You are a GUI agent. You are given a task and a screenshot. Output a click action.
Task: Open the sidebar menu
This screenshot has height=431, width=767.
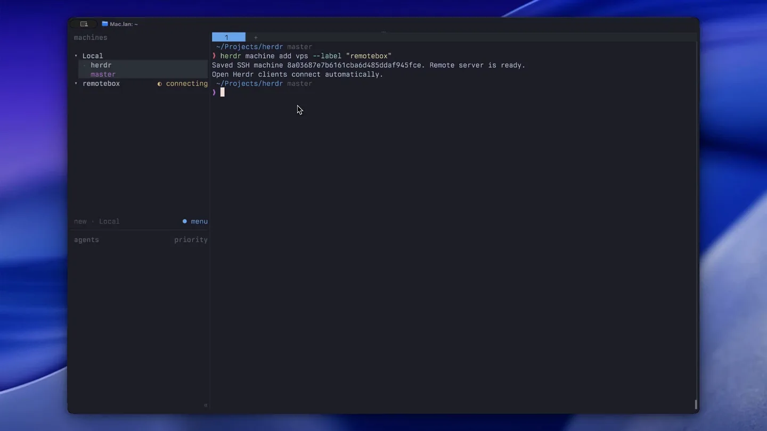click(x=199, y=221)
